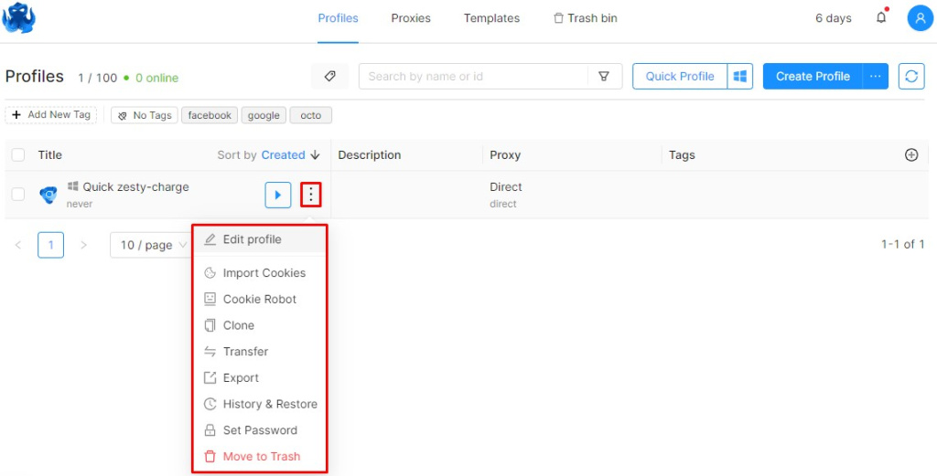Image resolution: width=937 pixels, height=476 pixels.
Task: Expand the Create Profile more options
Action: [x=876, y=77]
